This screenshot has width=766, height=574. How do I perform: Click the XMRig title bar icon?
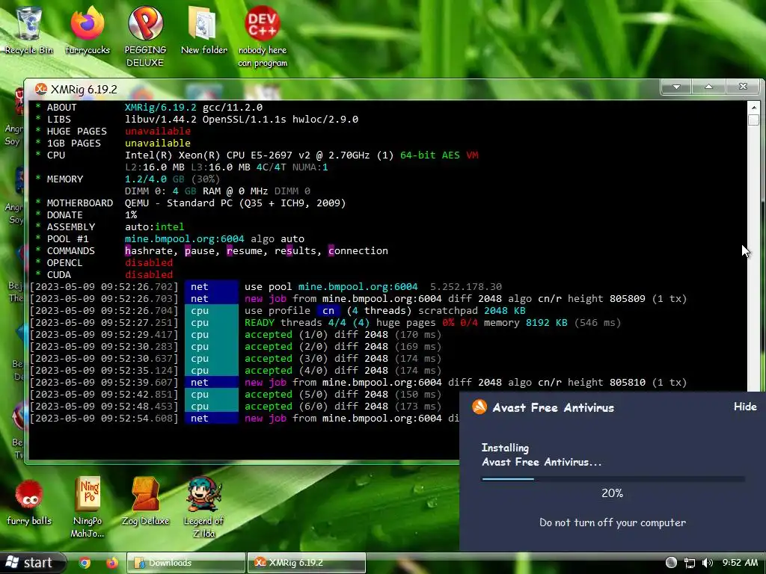pos(41,90)
